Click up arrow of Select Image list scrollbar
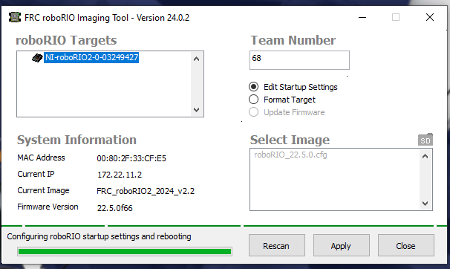 click(x=425, y=156)
